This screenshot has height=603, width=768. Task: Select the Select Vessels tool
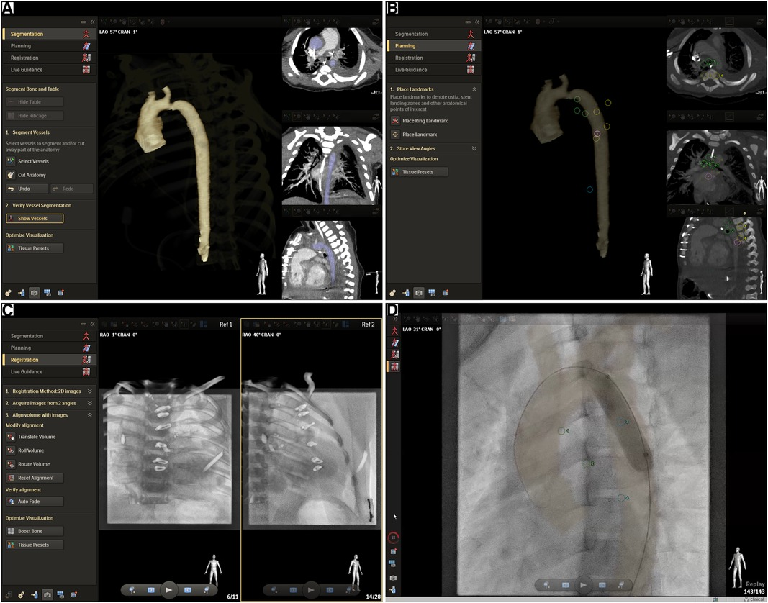34,161
